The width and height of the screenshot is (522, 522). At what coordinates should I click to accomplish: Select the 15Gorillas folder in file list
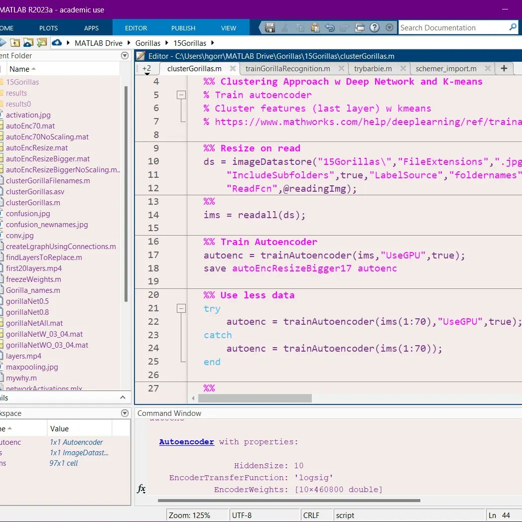(x=22, y=82)
